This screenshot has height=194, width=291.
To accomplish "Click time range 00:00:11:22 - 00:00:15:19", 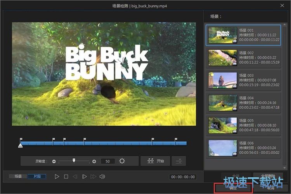I will tap(259, 62).
